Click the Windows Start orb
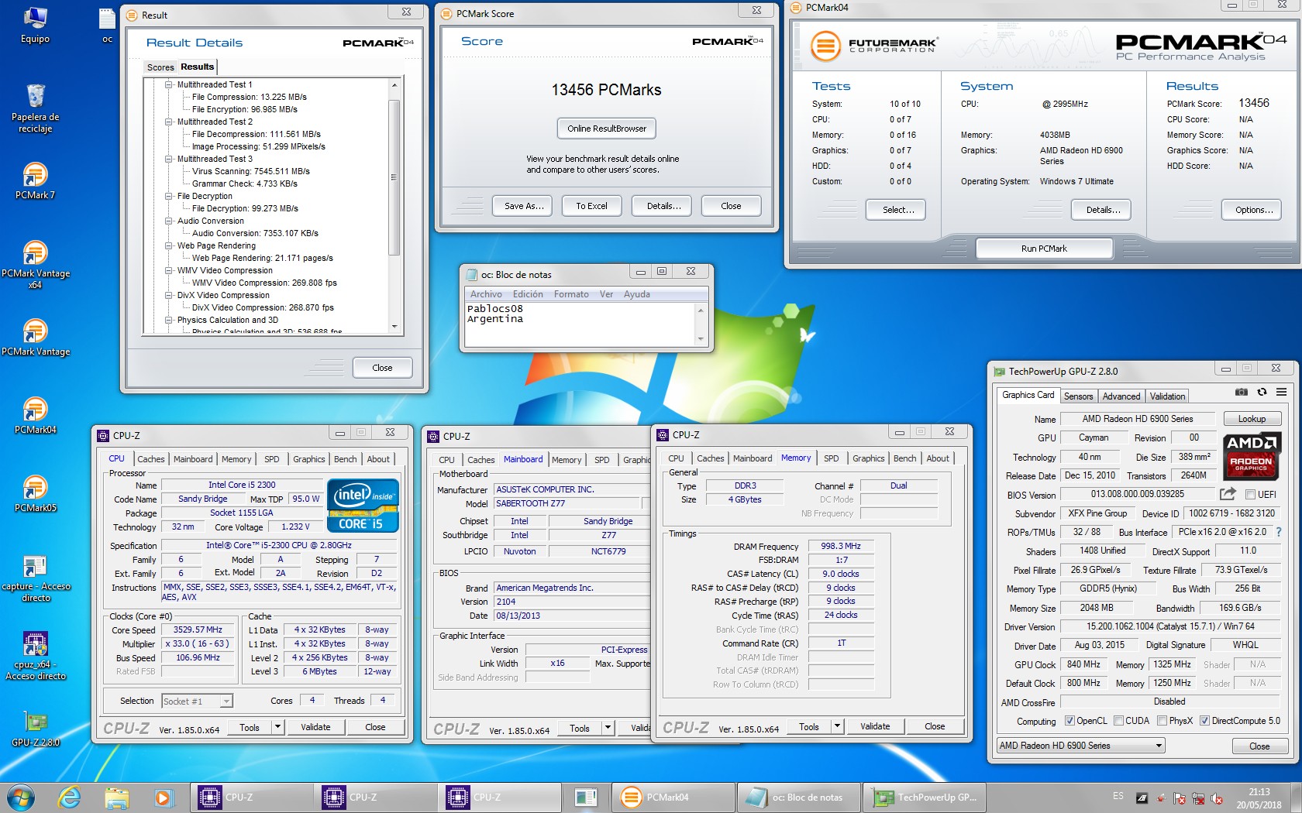The height and width of the screenshot is (813, 1302). 21,797
